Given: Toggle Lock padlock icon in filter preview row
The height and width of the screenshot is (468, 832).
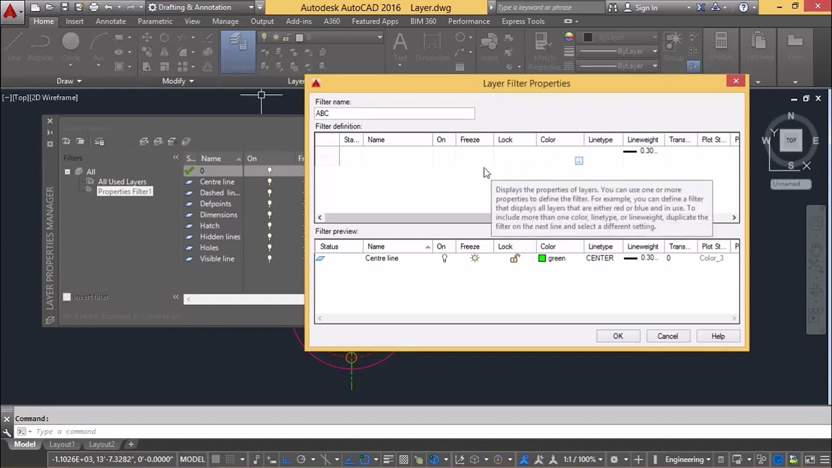Looking at the screenshot, I should 515,258.
